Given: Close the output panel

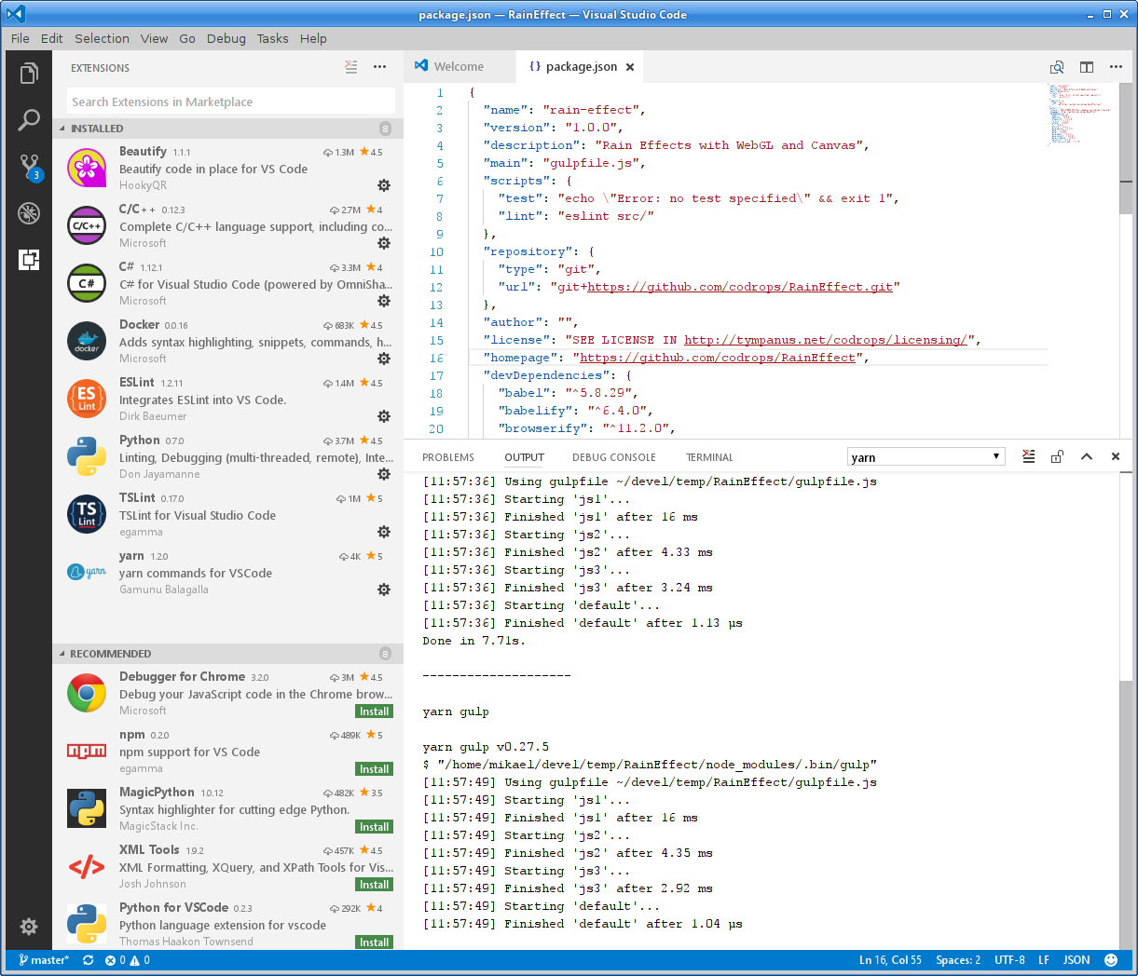Looking at the screenshot, I should tap(1116, 456).
